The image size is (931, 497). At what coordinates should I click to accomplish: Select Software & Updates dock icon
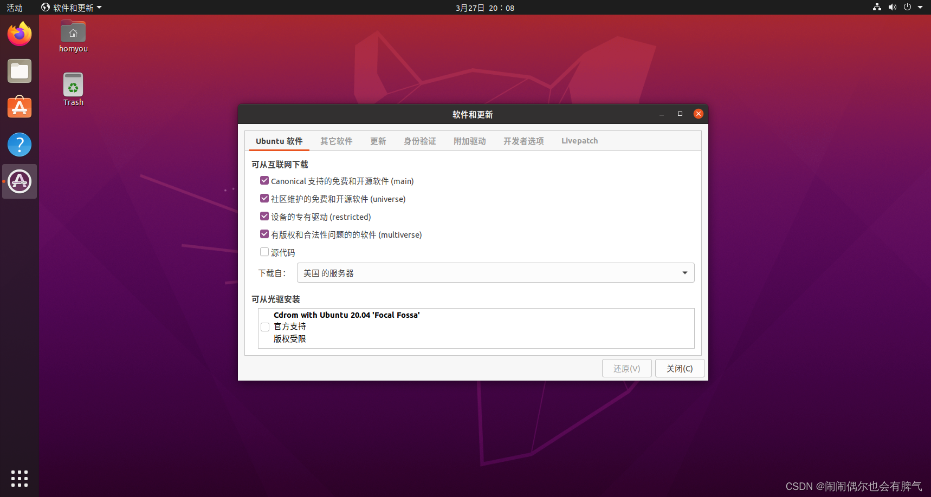pyautogui.click(x=20, y=181)
